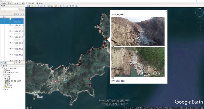
Task: Collapse the 기본 데이터베이스 tree node
Action: 1,68
